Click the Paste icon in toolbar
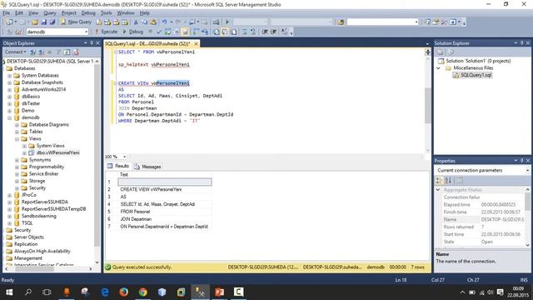 point(153,22)
